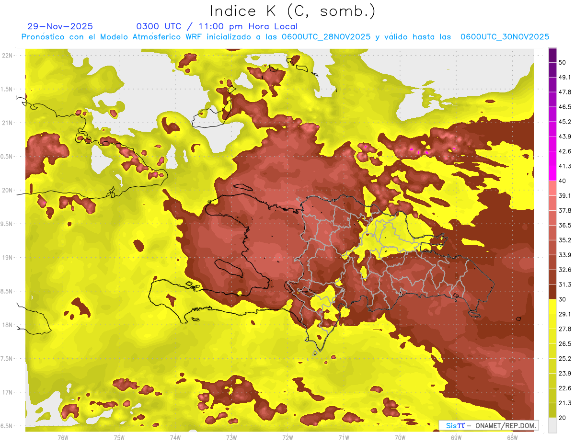
Task: Click the valid-until time "0600UTC_30NOV2025"
Action: (505, 37)
